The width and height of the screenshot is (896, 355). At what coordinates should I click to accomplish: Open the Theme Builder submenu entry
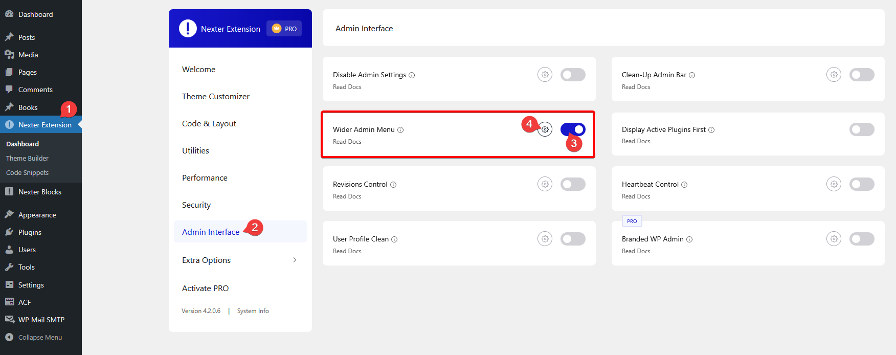tap(27, 158)
